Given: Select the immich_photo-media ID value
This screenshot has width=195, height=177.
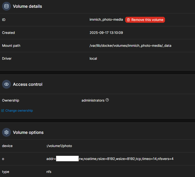Looking at the screenshot, I should pyautogui.click(x=106, y=20).
